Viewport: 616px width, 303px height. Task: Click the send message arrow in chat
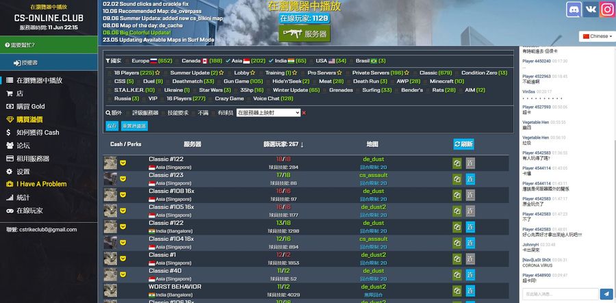606,293
